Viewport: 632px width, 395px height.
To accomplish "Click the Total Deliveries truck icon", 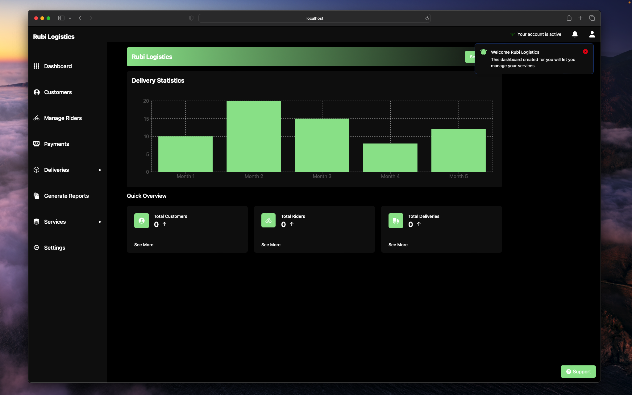I will pyautogui.click(x=396, y=221).
